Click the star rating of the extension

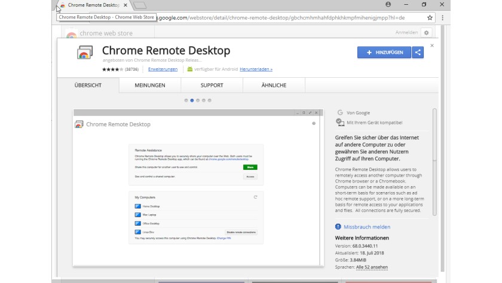(113, 69)
